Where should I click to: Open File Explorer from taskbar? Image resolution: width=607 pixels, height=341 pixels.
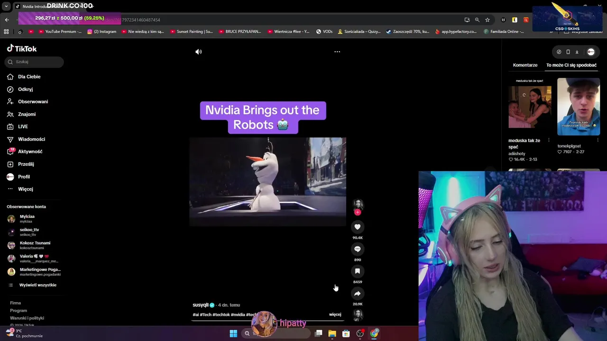pos(332,333)
